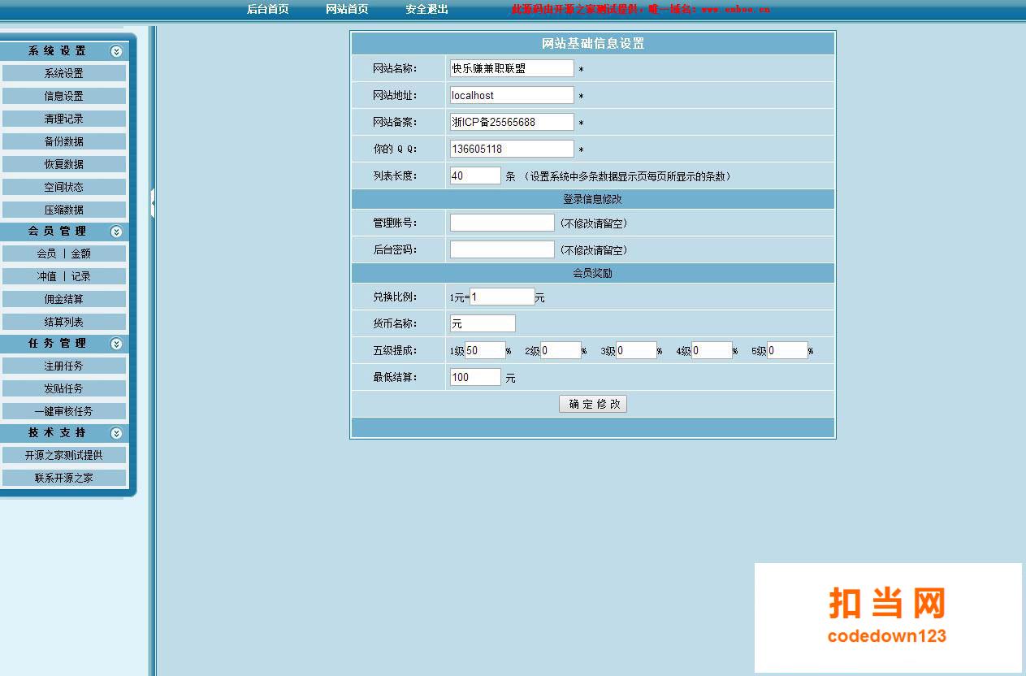
Task: Focus the 货币名称 field
Action: 483,323
